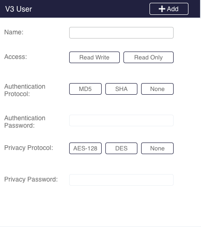This screenshot has height=227, width=201.
Task: Choose SHA authentication protocol
Action: click(121, 89)
